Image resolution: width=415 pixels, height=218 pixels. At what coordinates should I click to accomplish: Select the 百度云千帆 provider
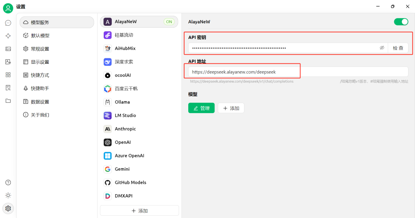(139, 88)
